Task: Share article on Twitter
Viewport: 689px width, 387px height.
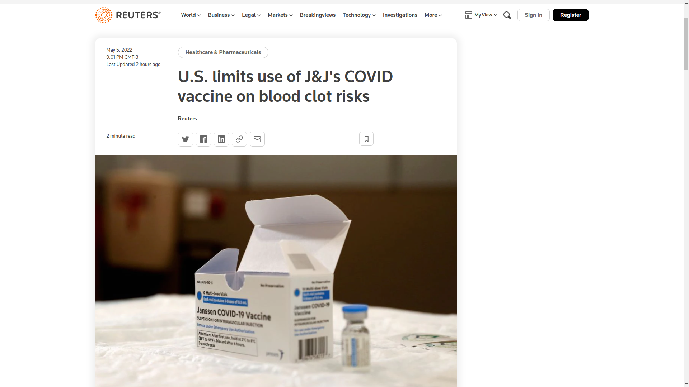Action: 185,139
